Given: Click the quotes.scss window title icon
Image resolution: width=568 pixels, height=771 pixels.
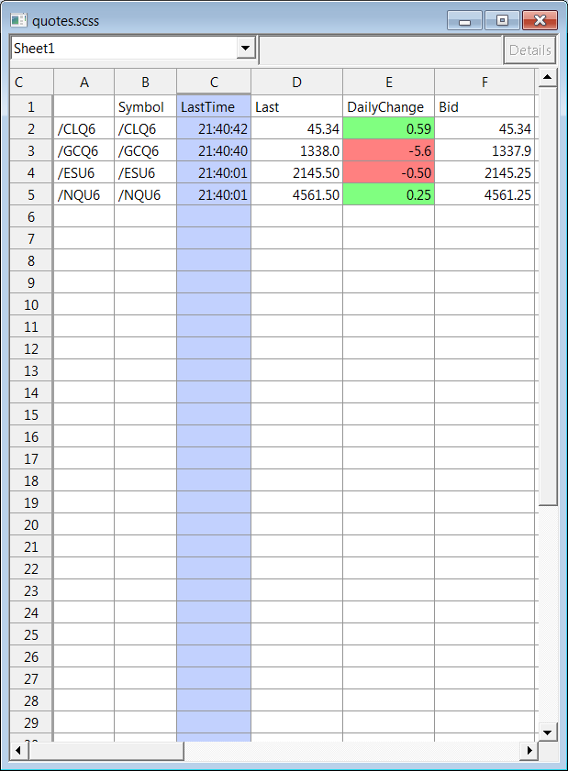Looking at the screenshot, I should click(x=18, y=19).
